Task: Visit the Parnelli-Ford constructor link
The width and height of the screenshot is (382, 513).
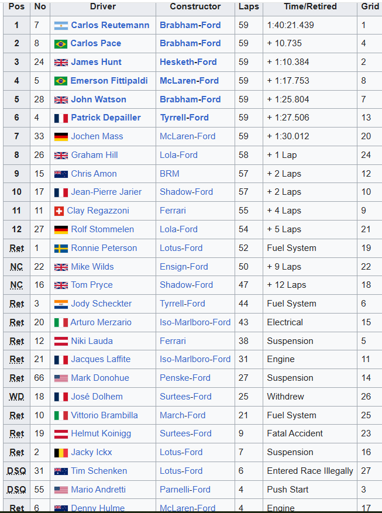Action: (185, 490)
